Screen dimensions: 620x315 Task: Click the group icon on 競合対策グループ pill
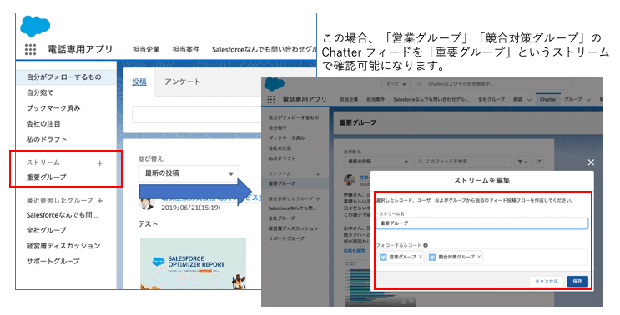click(x=432, y=257)
